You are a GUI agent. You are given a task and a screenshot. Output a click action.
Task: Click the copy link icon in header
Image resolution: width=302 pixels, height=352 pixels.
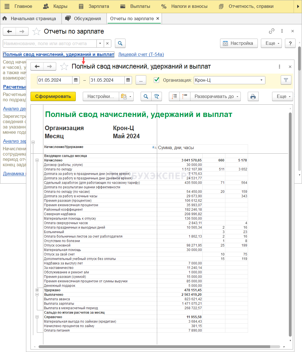(272, 31)
